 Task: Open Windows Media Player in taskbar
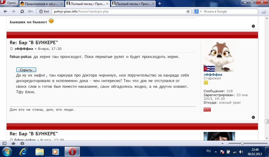pos(56,152)
